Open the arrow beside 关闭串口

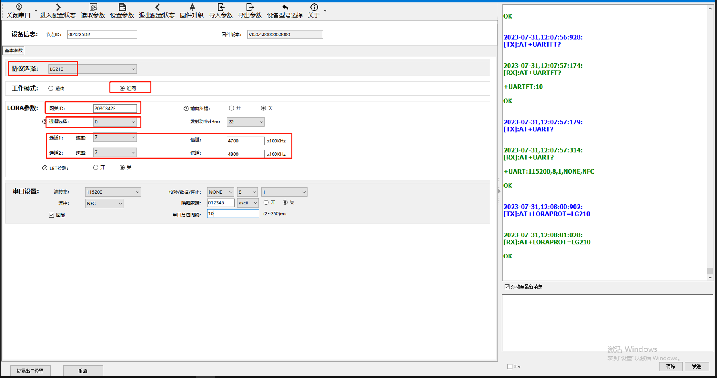(x=36, y=11)
